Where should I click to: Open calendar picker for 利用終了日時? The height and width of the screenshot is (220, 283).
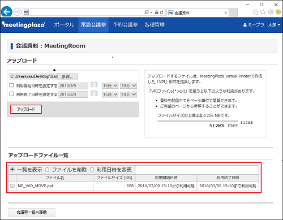tap(94, 93)
